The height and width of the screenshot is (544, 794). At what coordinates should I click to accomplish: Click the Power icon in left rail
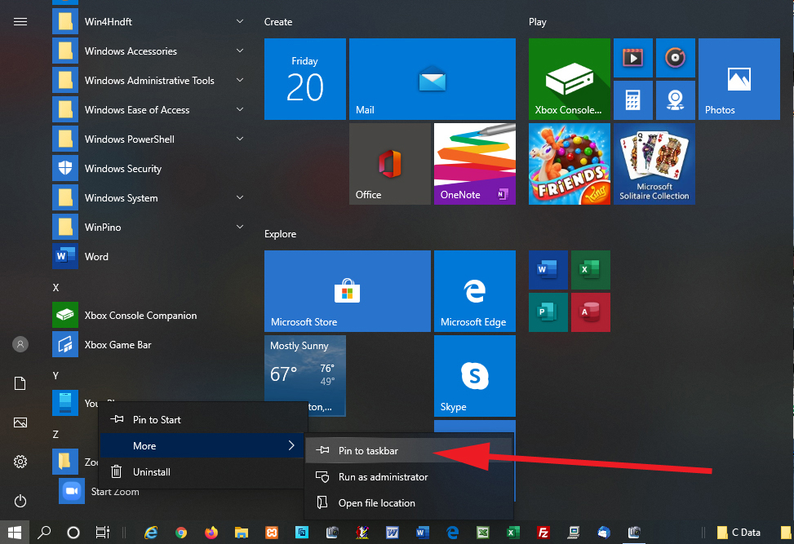(20, 501)
